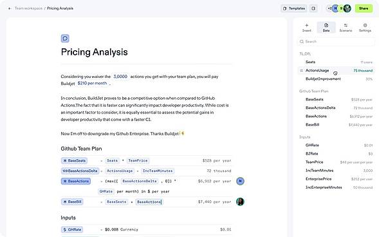Screen dimensions: 379x237
Task: Select TeamPrice row in sidebar
Action: click(x=336, y=162)
